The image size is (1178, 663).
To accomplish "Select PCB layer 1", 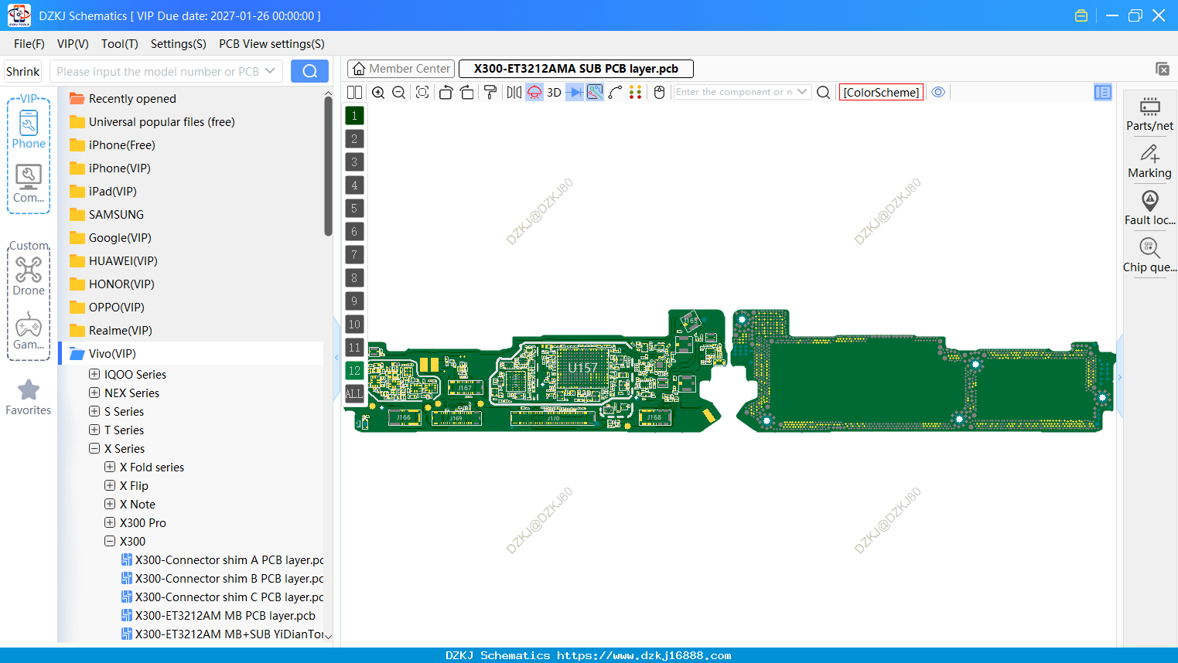I will 354,116.
